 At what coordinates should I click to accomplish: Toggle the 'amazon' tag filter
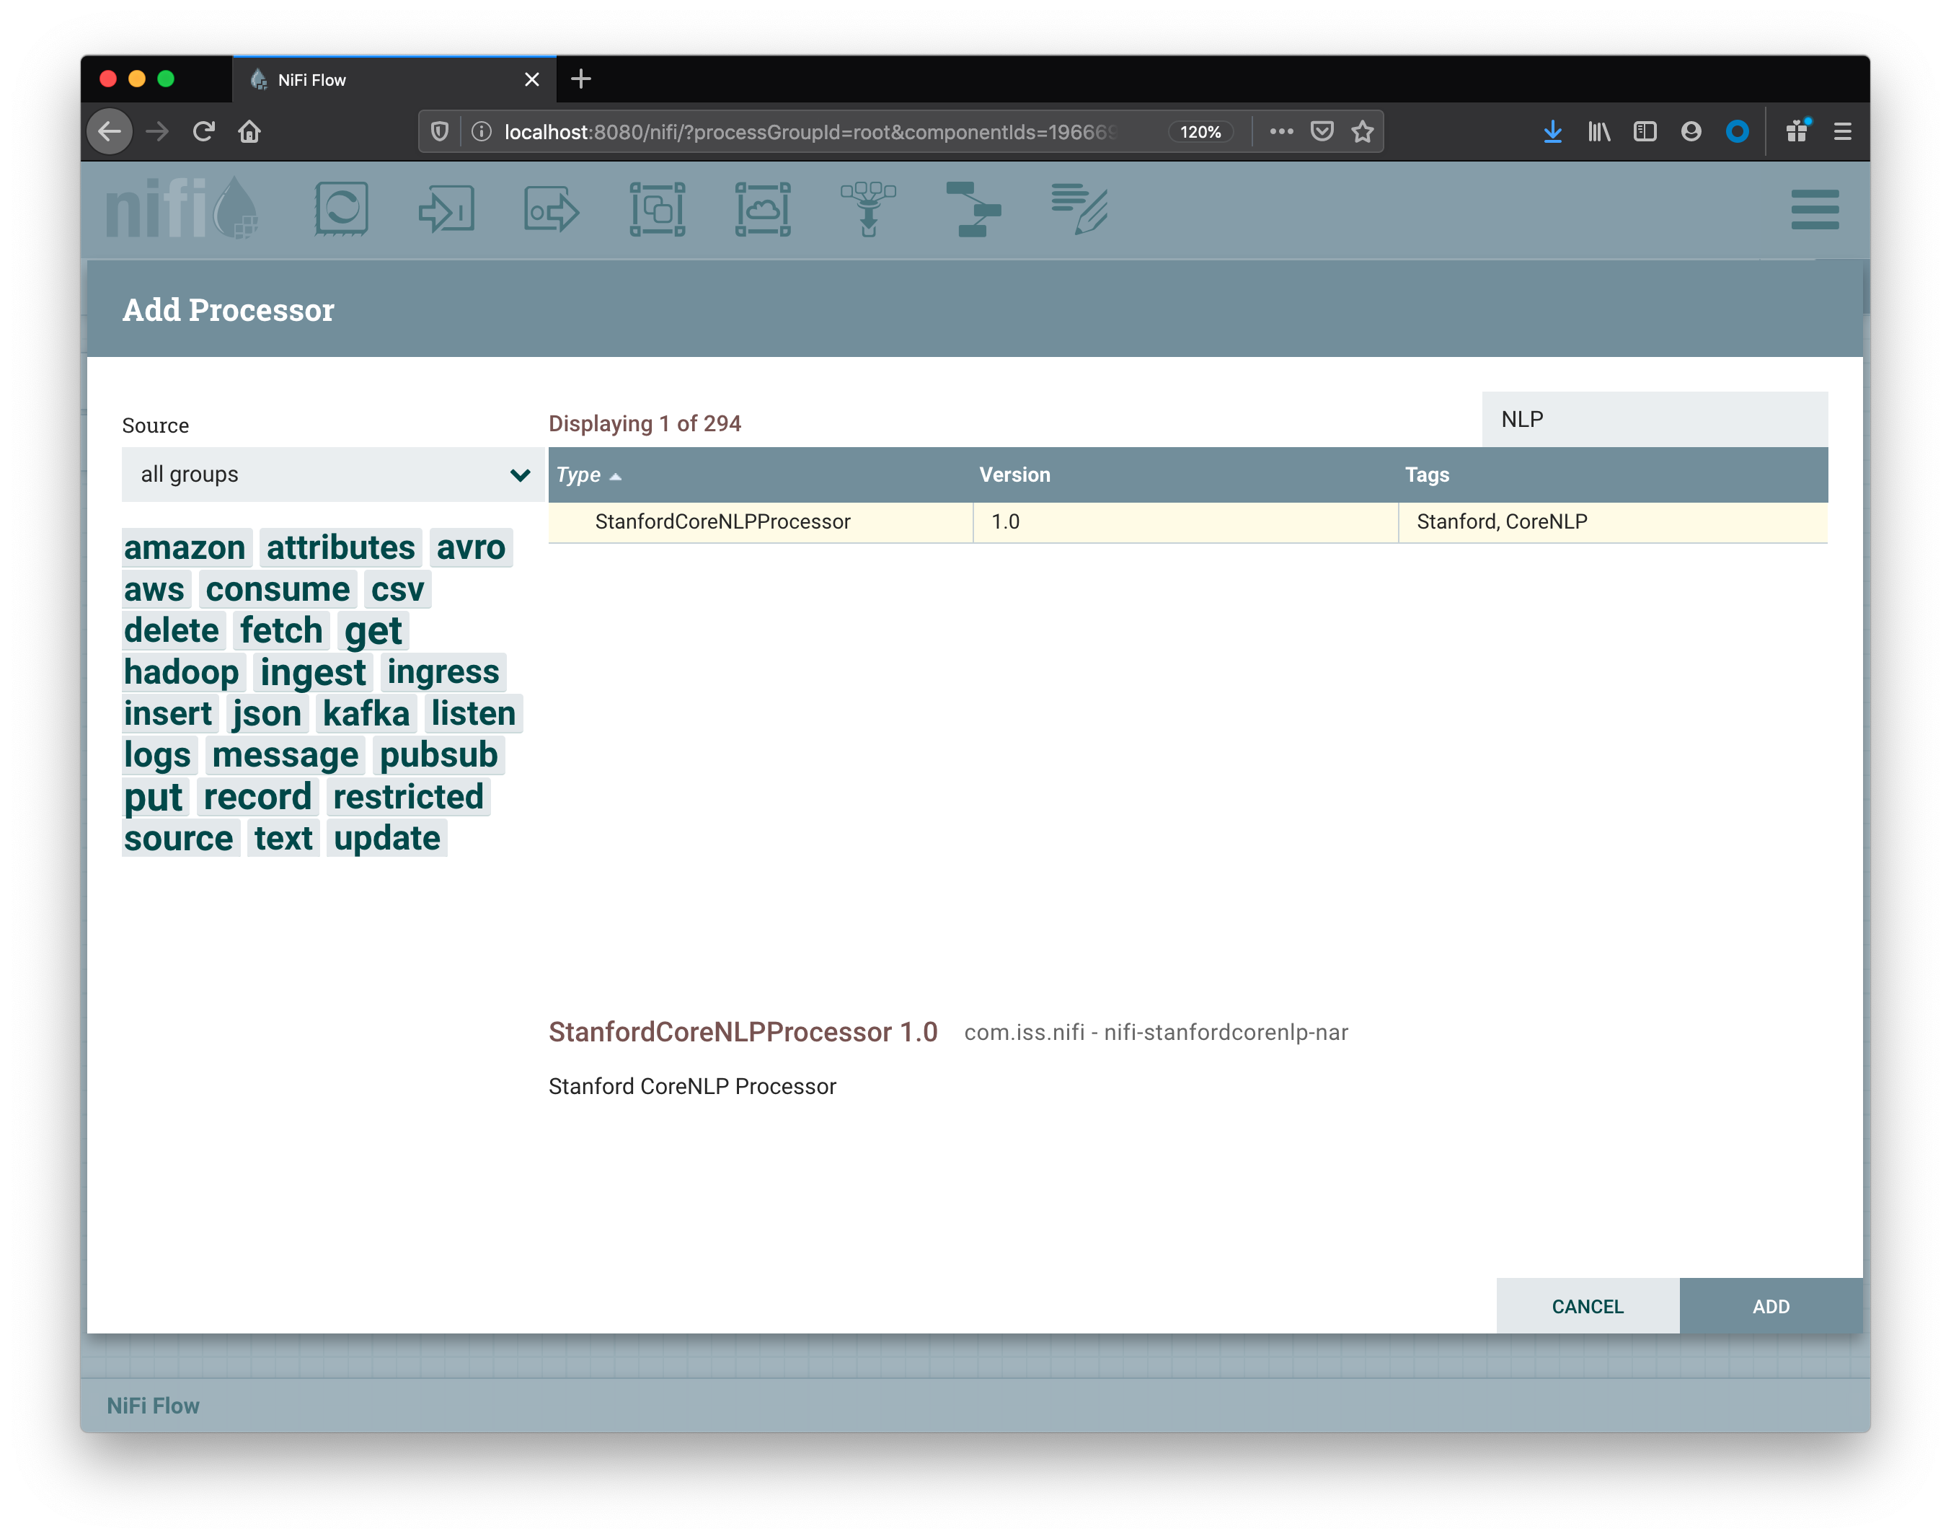pos(185,548)
